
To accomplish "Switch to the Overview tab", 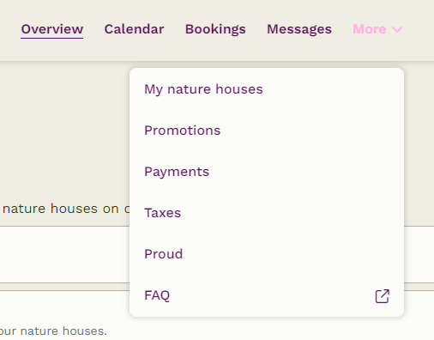I will [52, 29].
